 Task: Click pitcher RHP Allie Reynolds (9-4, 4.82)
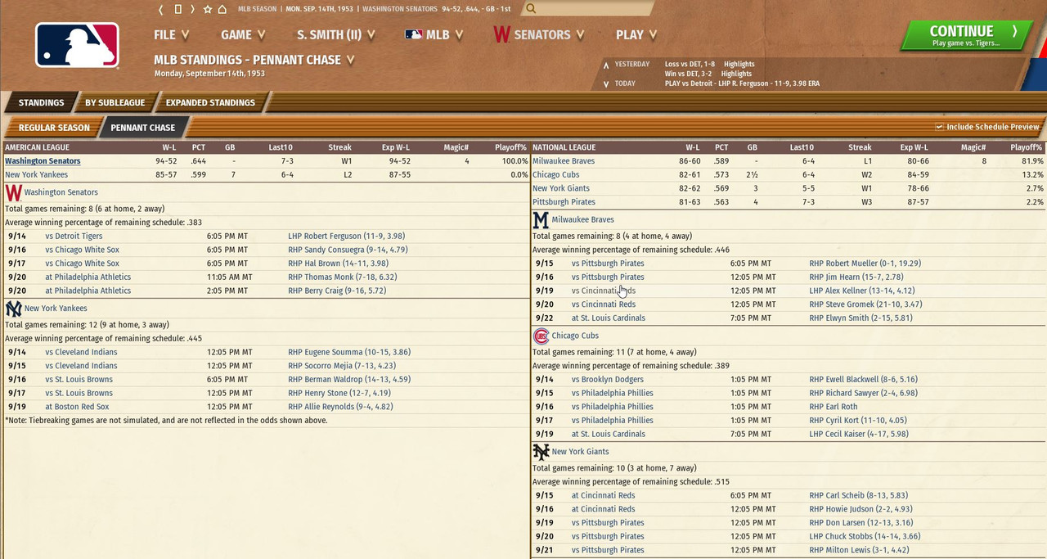[340, 407]
